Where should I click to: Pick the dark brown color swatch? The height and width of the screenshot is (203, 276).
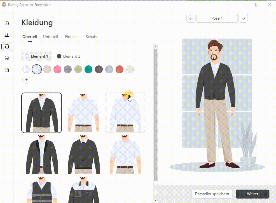pyautogui.click(x=99, y=69)
